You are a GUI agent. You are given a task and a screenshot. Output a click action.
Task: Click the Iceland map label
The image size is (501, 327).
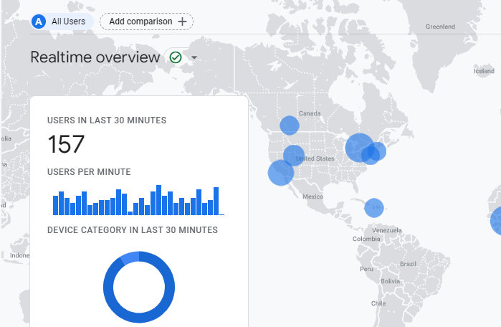tap(484, 71)
